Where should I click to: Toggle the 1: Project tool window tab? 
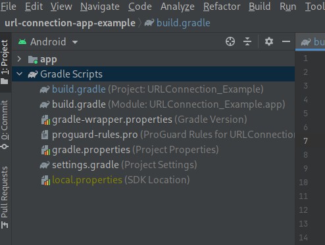coord(5,62)
